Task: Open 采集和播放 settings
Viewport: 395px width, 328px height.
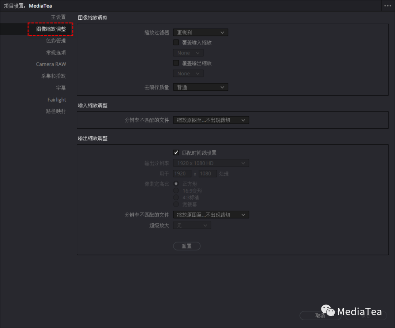Action: pyautogui.click(x=53, y=76)
